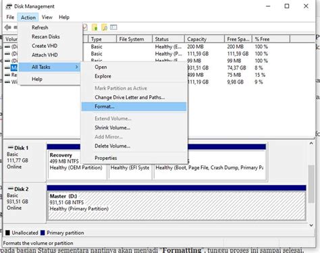The image size is (320, 253).
Task: Click the 74,37 GB free space cell
Action: (x=237, y=67)
